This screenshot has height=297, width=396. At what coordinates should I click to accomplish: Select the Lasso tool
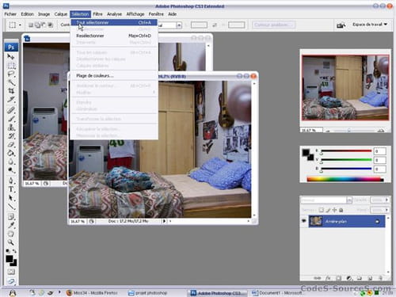point(11,74)
